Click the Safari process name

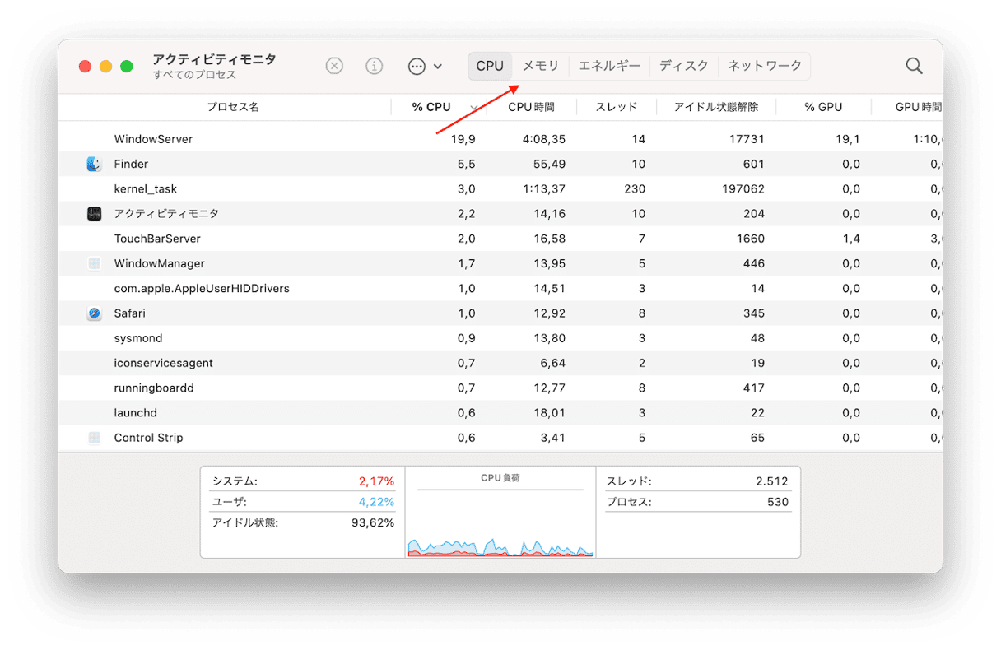pos(131,313)
